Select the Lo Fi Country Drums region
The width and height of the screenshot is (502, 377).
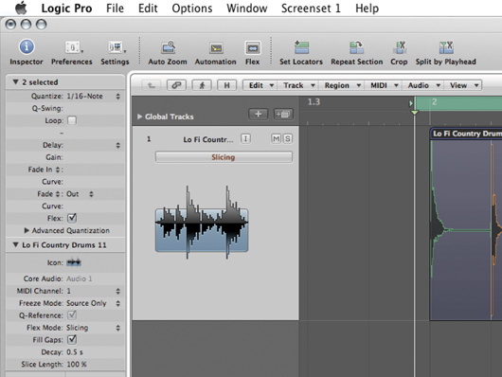tap(466, 224)
